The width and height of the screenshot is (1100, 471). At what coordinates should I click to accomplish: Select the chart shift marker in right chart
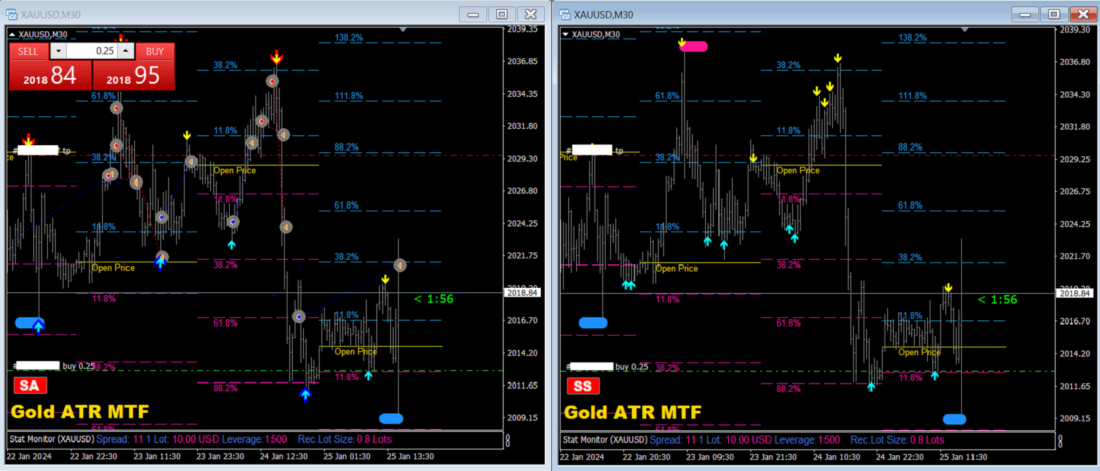(x=964, y=29)
